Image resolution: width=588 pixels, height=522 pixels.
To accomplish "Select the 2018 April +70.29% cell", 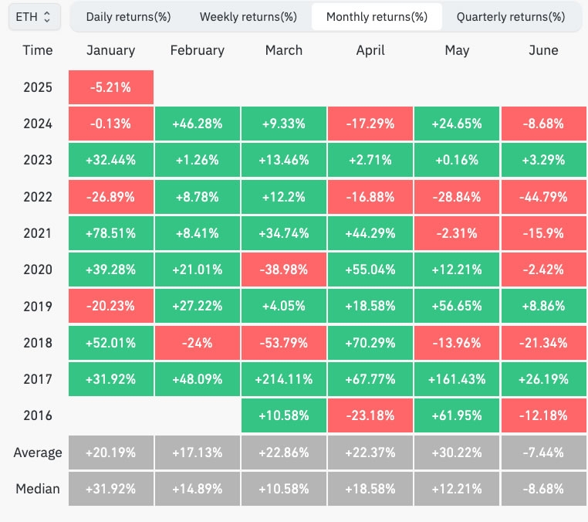I will click(x=370, y=343).
